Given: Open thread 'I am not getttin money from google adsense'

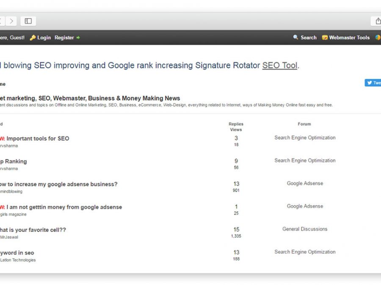Looking at the screenshot, I should [x=64, y=207].
